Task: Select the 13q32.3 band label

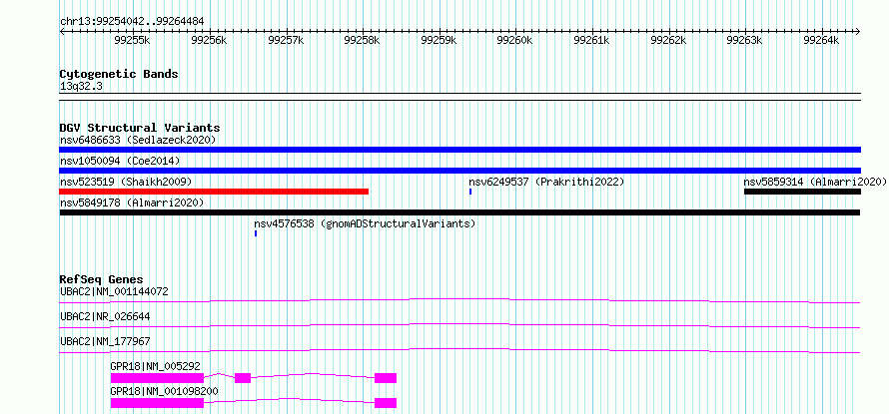Action: 81,87
